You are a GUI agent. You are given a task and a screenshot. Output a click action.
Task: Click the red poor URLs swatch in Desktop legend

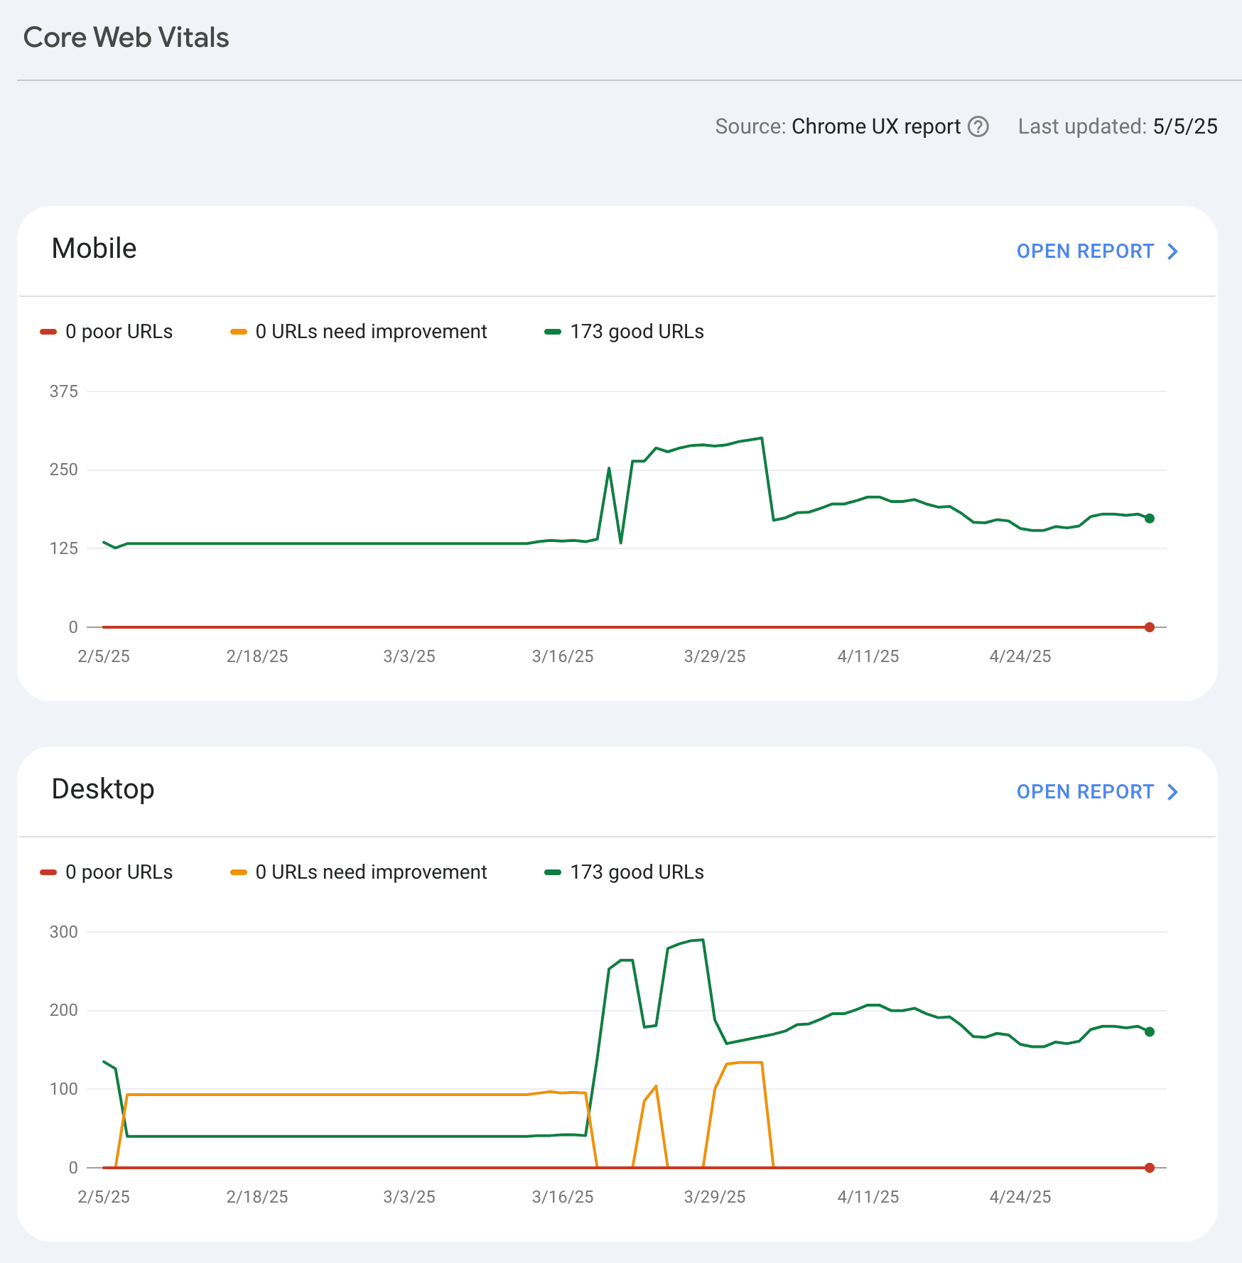[48, 872]
